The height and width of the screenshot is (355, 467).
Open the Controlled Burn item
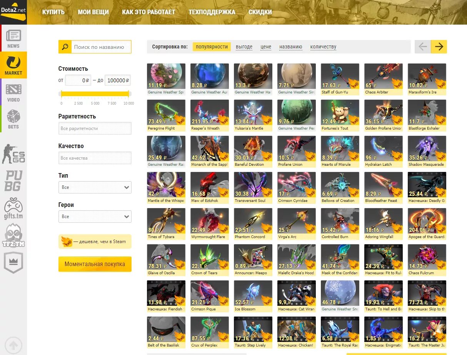point(340,224)
